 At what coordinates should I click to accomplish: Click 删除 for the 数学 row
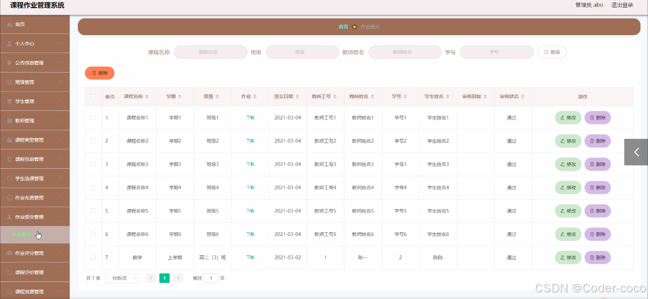pos(598,257)
